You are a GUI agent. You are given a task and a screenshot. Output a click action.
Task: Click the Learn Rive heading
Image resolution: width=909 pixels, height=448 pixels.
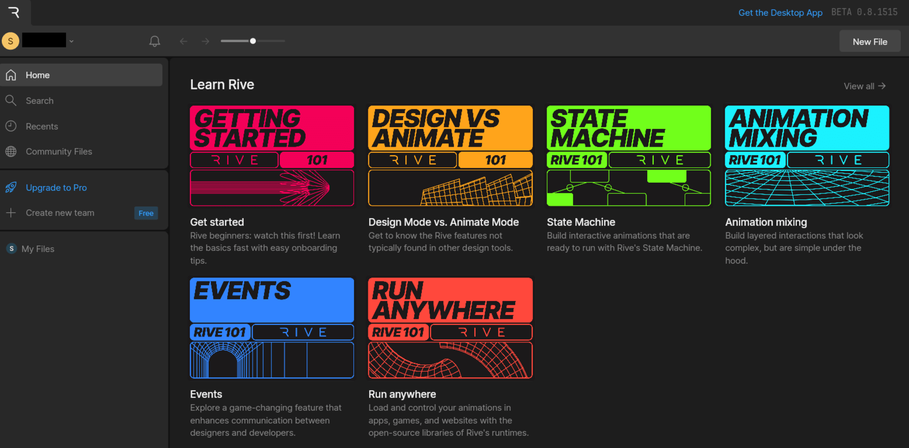pos(222,84)
